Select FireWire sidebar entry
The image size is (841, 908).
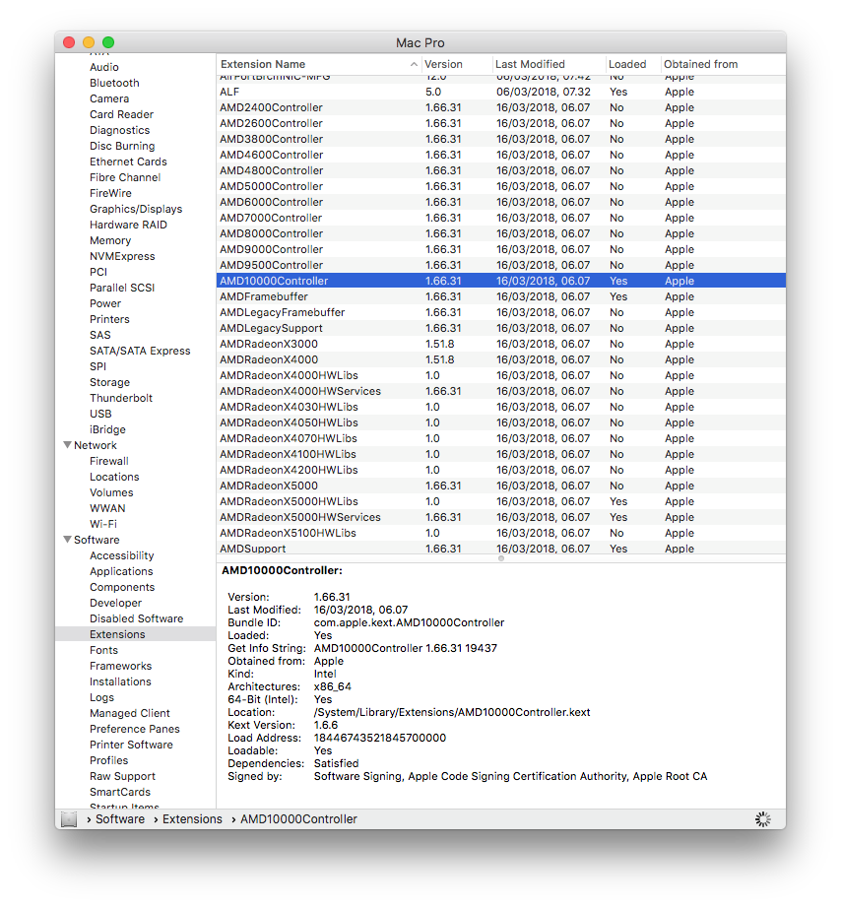tap(110, 193)
